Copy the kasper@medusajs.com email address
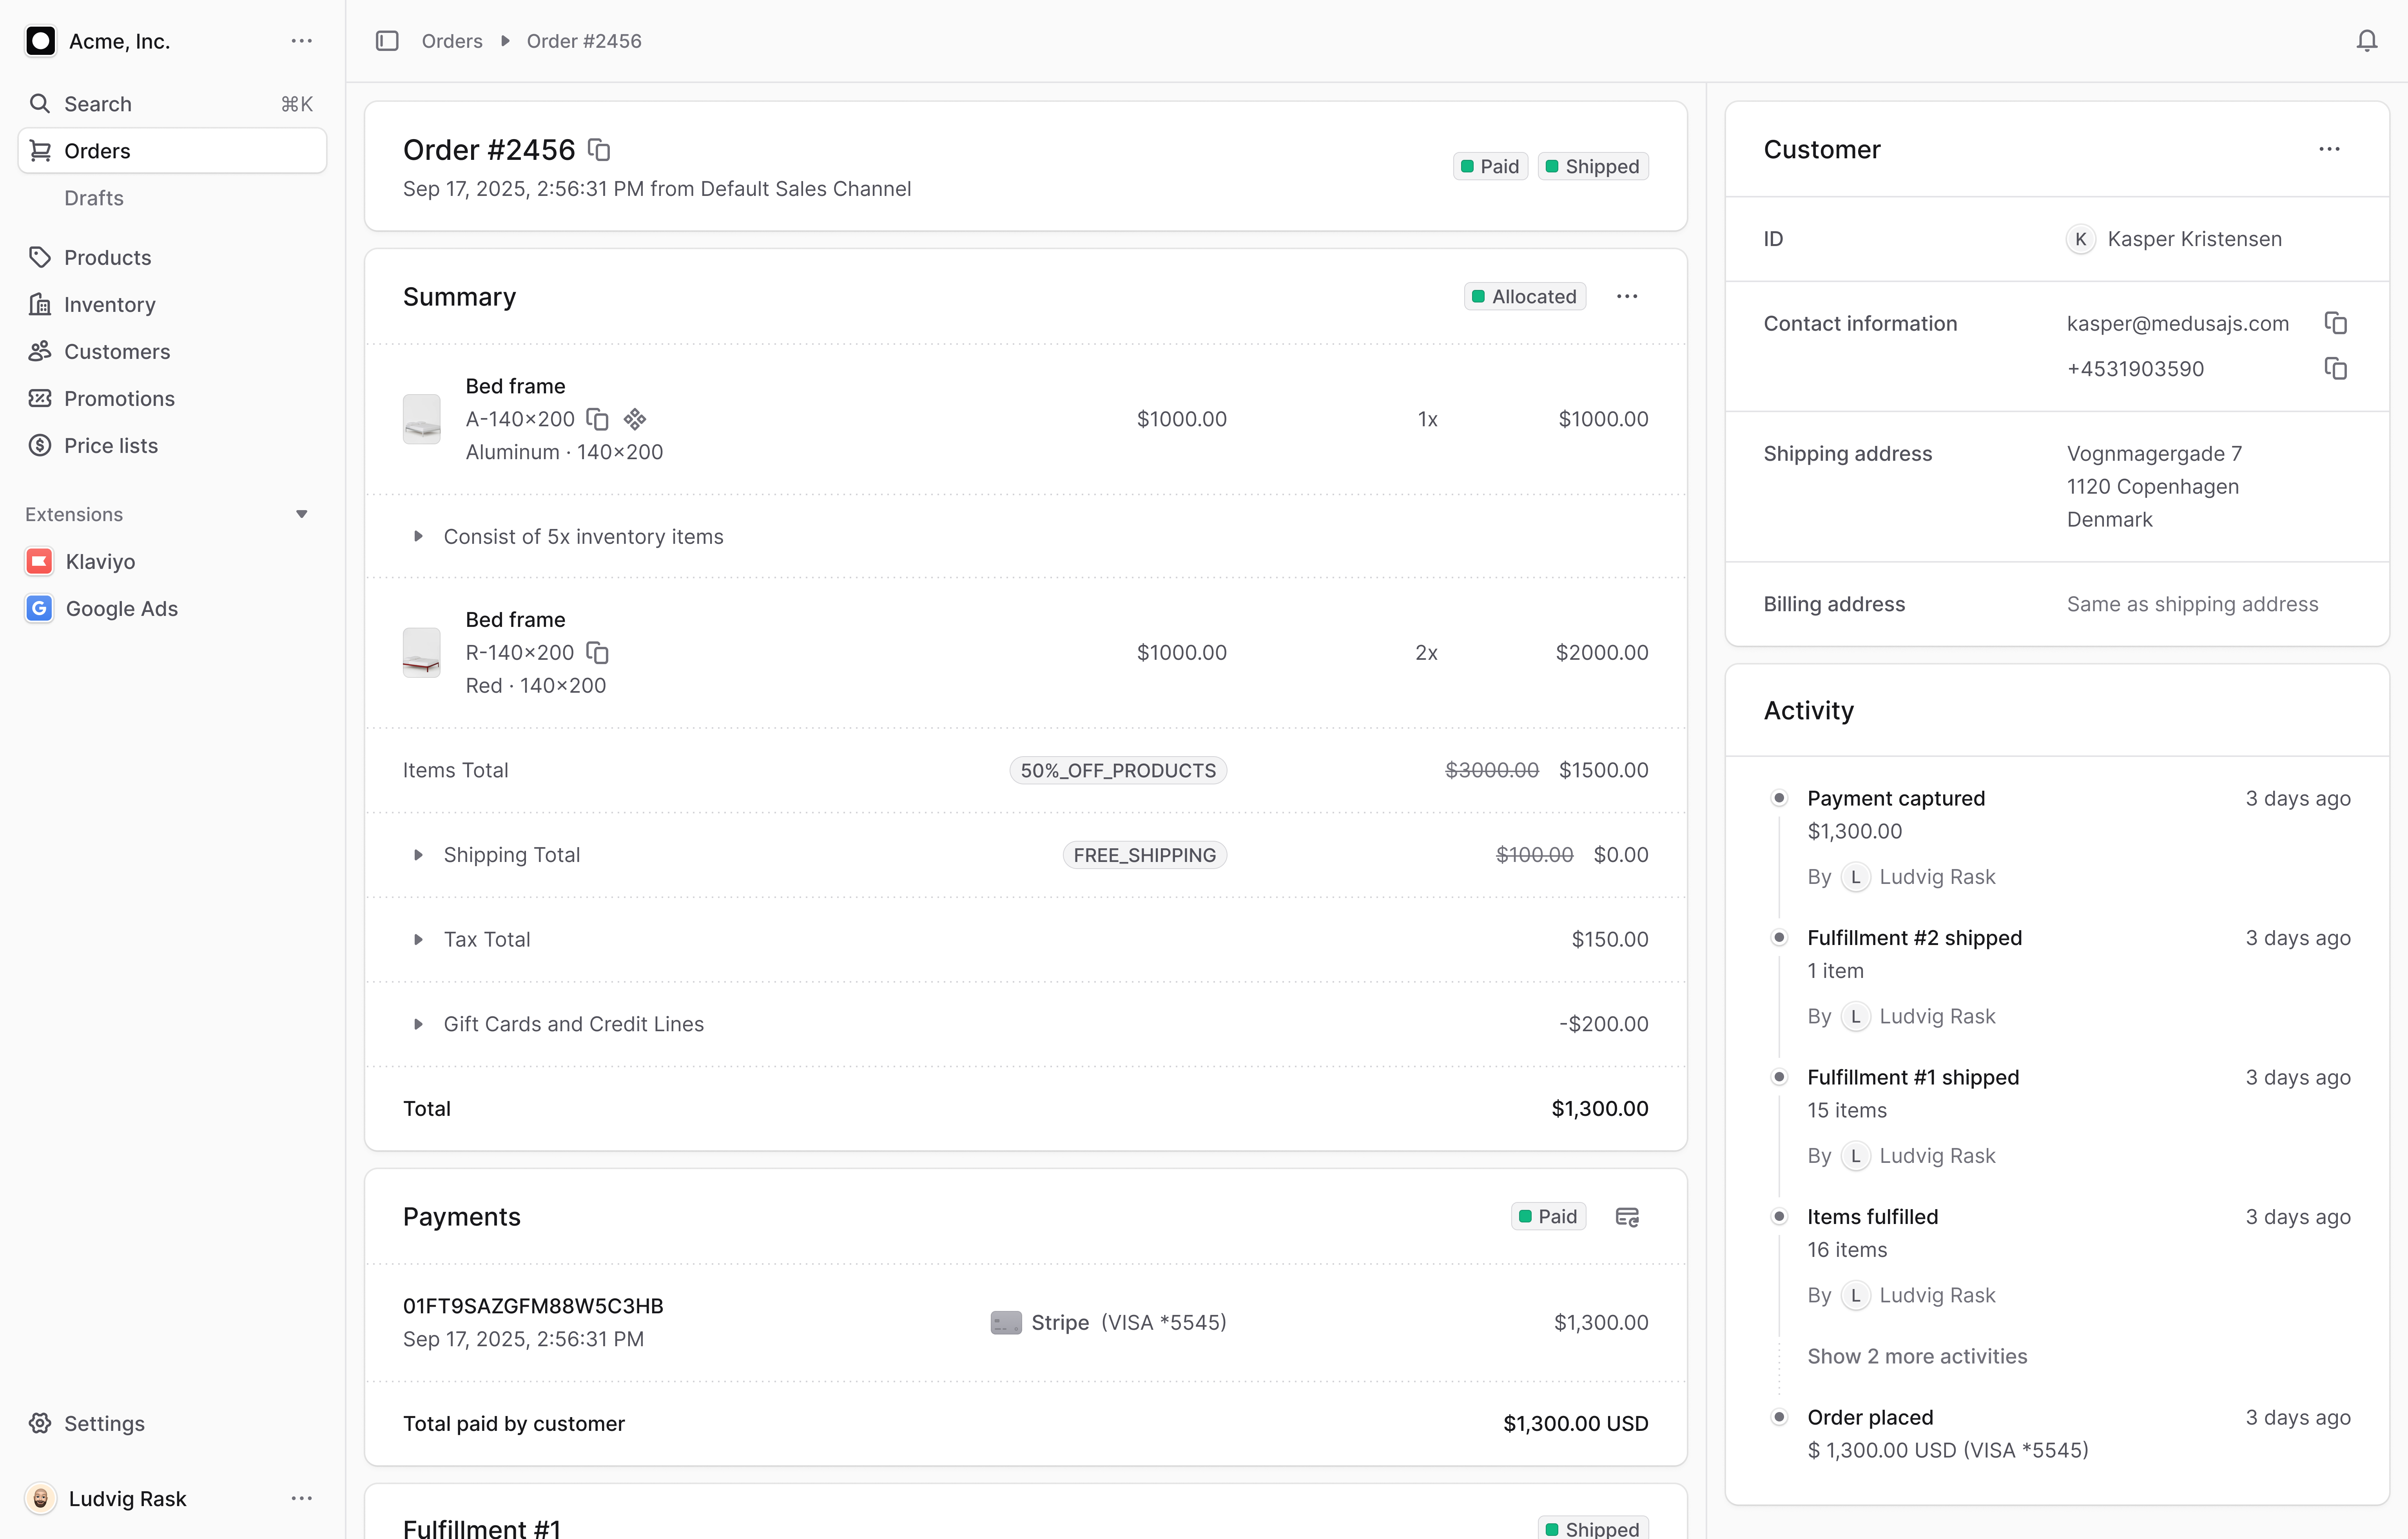Screen dimensions: 2408x1539 pos(2335,323)
